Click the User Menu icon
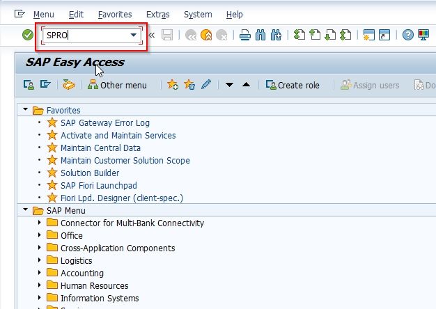This screenshot has width=436, height=309. (x=29, y=85)
